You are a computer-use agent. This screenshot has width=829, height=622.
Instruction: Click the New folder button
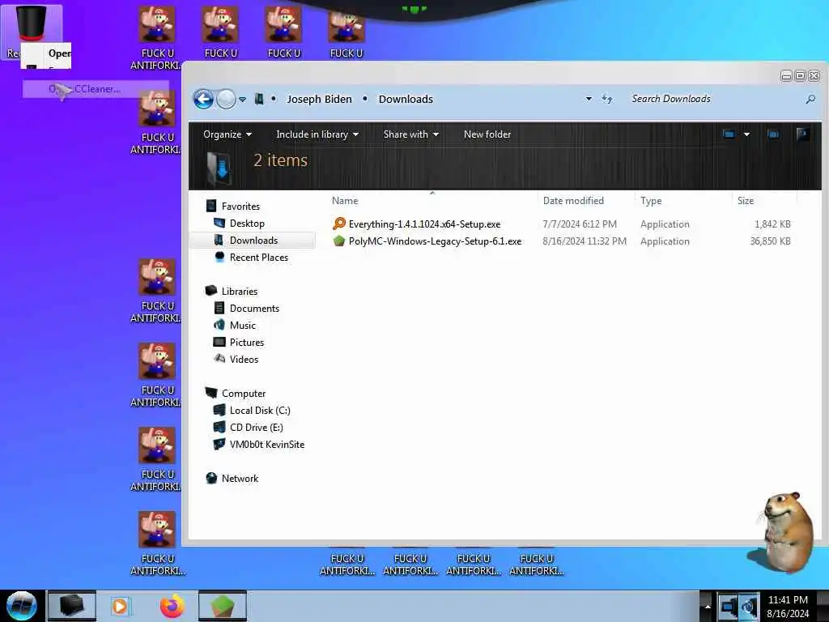tap(487, 134)
